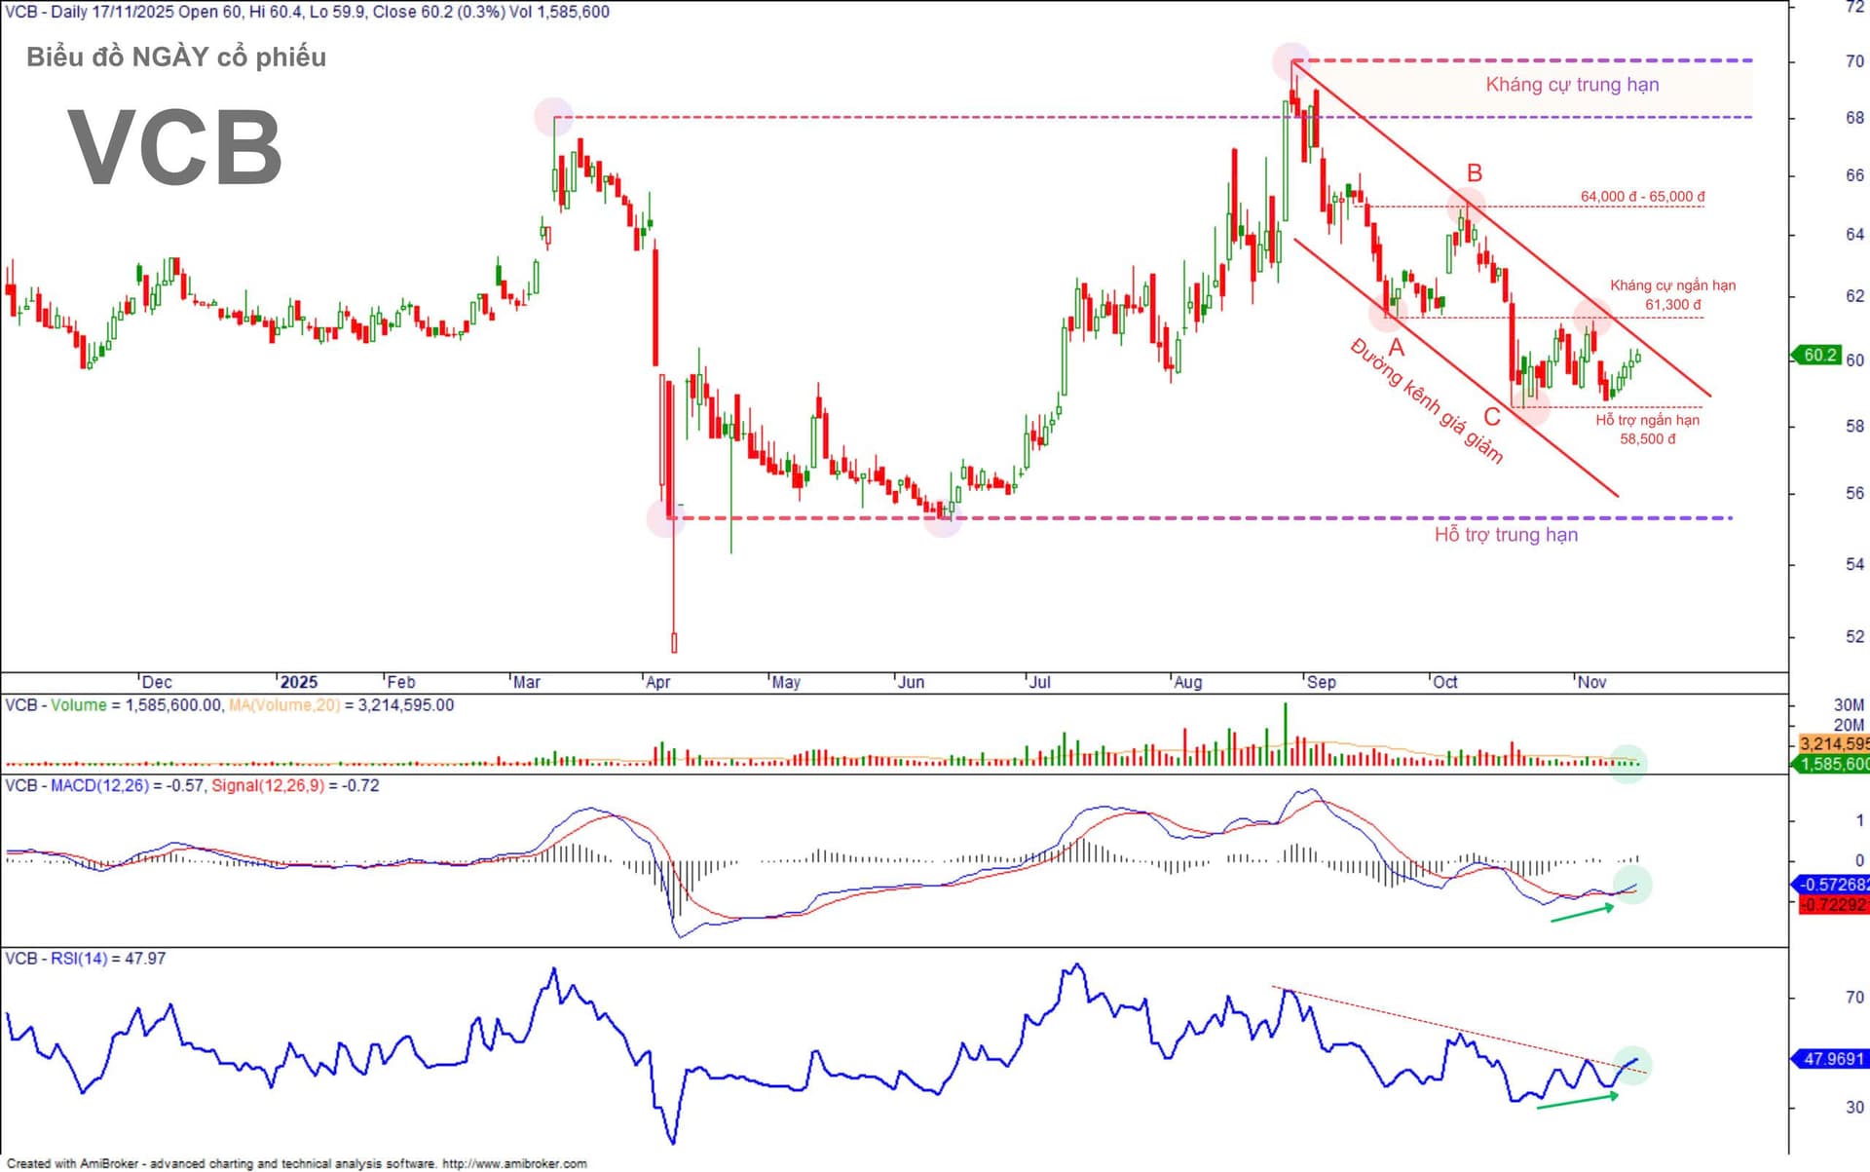Click the 'Hỗ trợ ngắn hạn 58,500 đ' annotation
The width and height of the screenshot is (1870, 1172).
click(1647, 430)
